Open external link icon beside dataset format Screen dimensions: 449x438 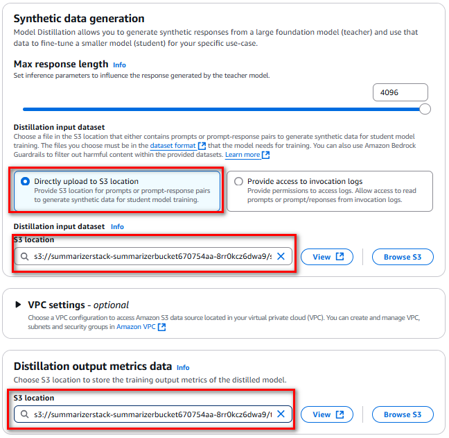[202, 146]
